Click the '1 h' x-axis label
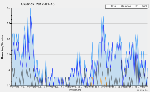Screen dimensions: 150x92 pos(17,87)
